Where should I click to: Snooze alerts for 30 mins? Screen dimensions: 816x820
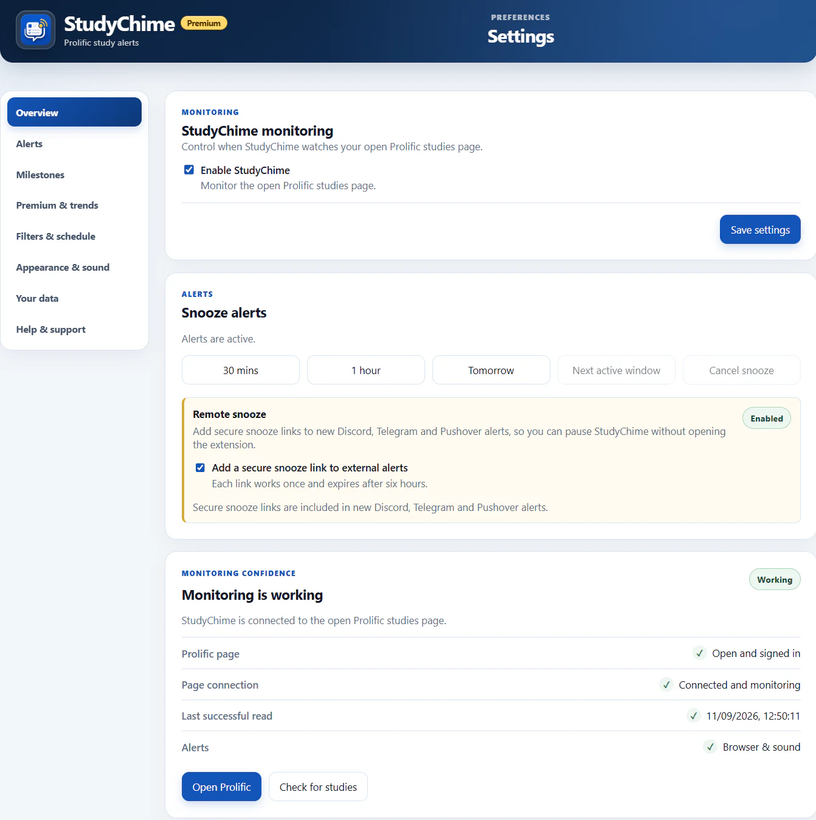(241, 370)
